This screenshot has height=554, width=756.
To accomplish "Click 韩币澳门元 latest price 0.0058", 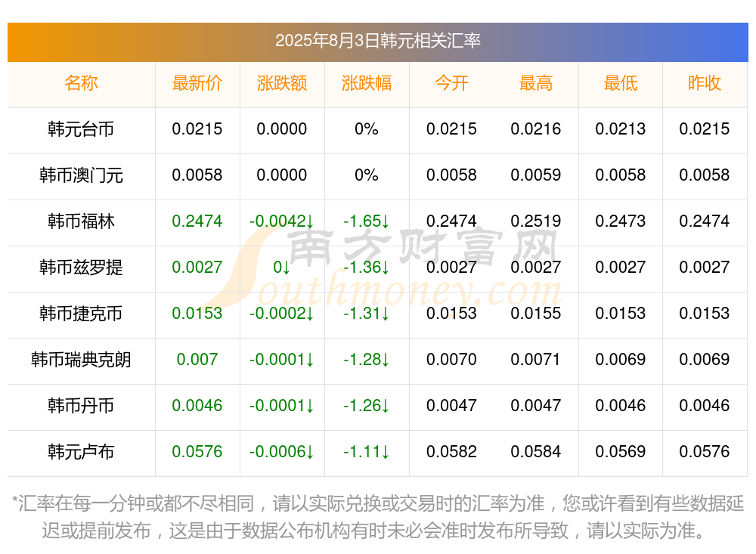I will point(197,175).
